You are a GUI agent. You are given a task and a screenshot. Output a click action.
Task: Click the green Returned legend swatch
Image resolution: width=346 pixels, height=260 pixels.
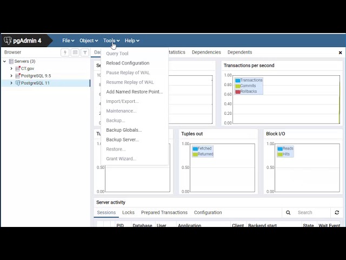(x=195, y=154)
